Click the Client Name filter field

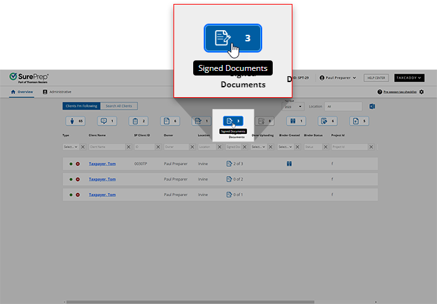(x=107, y=147)
